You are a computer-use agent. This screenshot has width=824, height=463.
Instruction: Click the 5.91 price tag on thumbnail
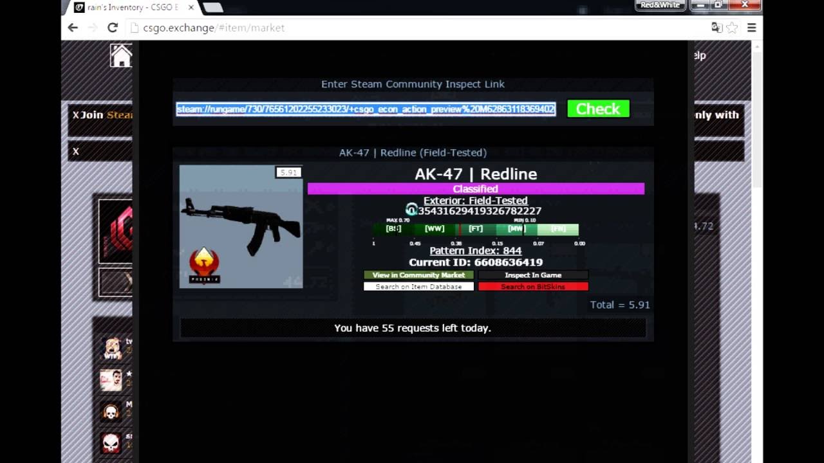(x=288, y=172)
